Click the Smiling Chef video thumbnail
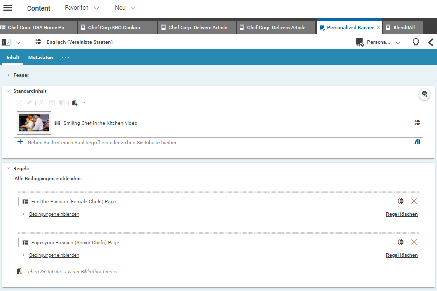437x291 pixels. tap(34, 123)
